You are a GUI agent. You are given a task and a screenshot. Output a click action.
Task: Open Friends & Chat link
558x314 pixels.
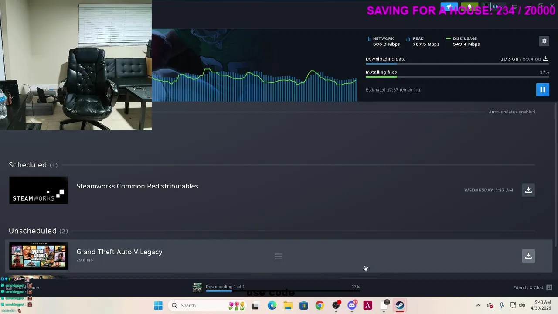(528, 287)
